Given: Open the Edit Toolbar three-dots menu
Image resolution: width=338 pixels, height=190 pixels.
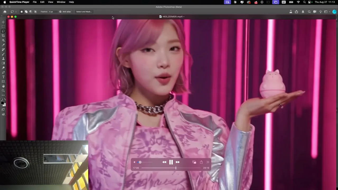Looking at the screenshot, I should click(x=3, y=95).
